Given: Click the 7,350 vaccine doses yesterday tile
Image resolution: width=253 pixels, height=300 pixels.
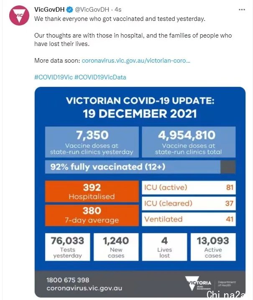Looking at the screenshot, I should coord(92,142).
